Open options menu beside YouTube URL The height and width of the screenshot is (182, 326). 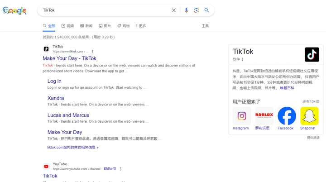pyautogui.click(x=120, y=169)
